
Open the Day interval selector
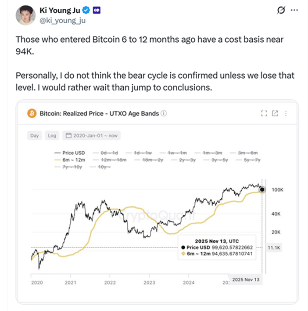tap(34, 136)
